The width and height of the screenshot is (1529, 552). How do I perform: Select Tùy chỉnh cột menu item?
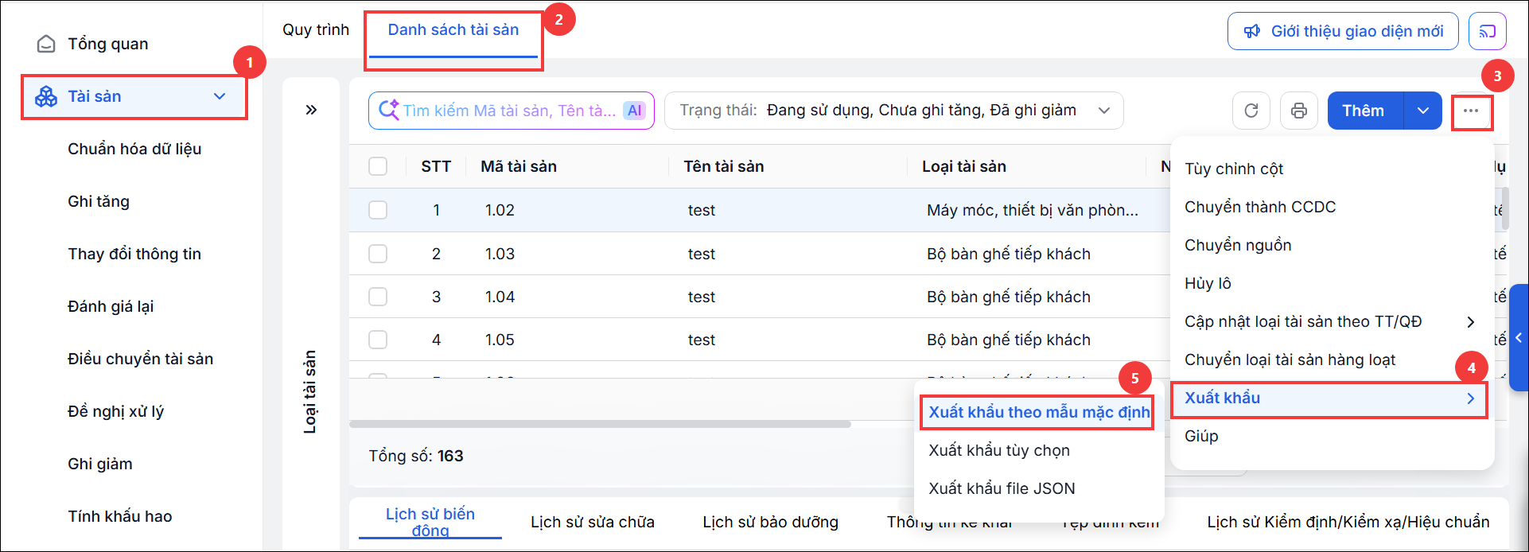click(x=1332, y=169)
